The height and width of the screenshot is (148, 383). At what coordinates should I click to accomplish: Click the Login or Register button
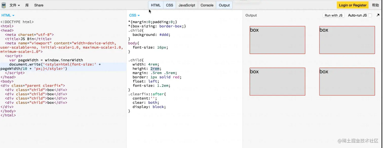[x=353, y=5]
